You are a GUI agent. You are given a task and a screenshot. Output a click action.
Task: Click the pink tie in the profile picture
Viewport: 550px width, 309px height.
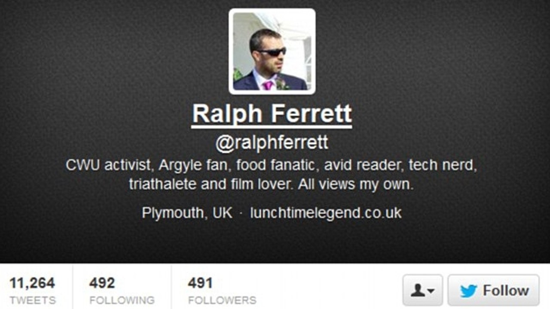[x=268, y=85]
